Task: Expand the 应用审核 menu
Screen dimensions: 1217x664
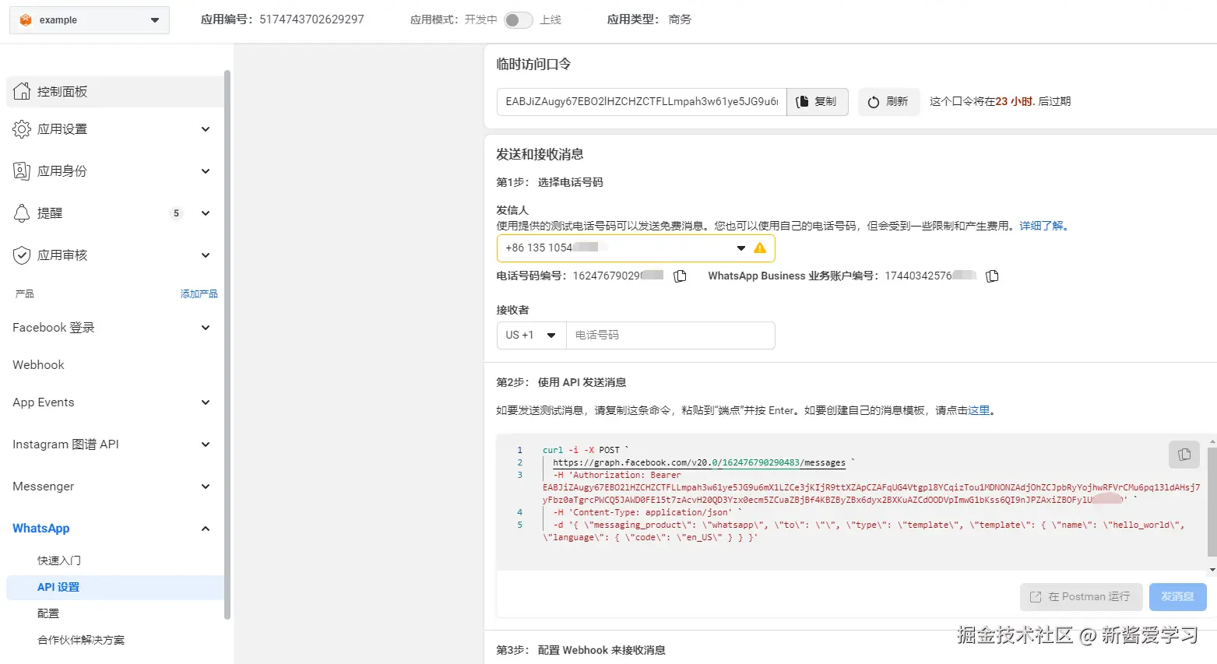Action: pyautogui.click(x=206, y=255)
